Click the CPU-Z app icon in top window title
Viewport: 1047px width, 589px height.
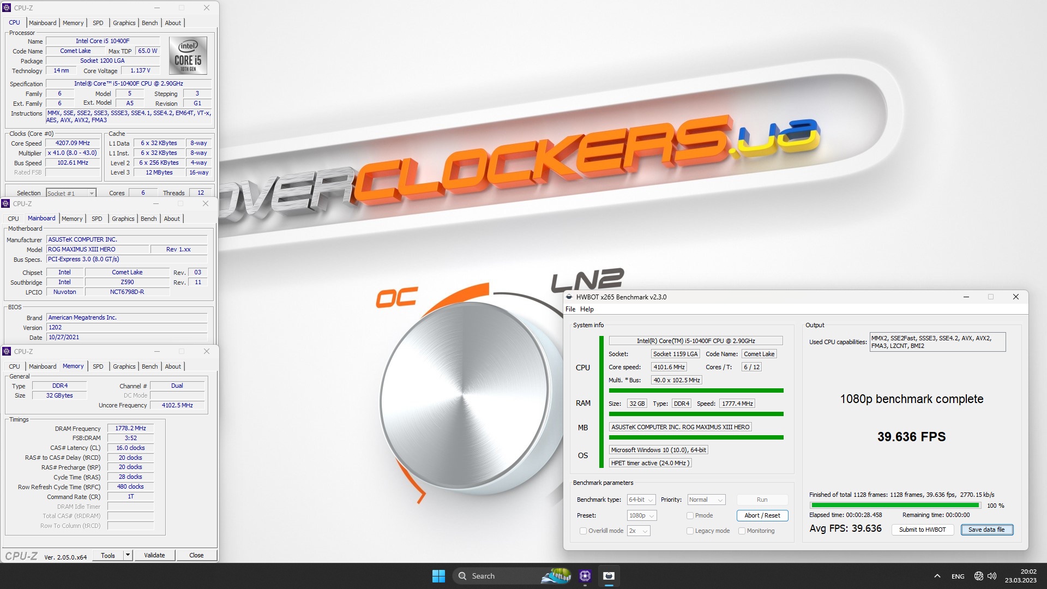point(7,8)
